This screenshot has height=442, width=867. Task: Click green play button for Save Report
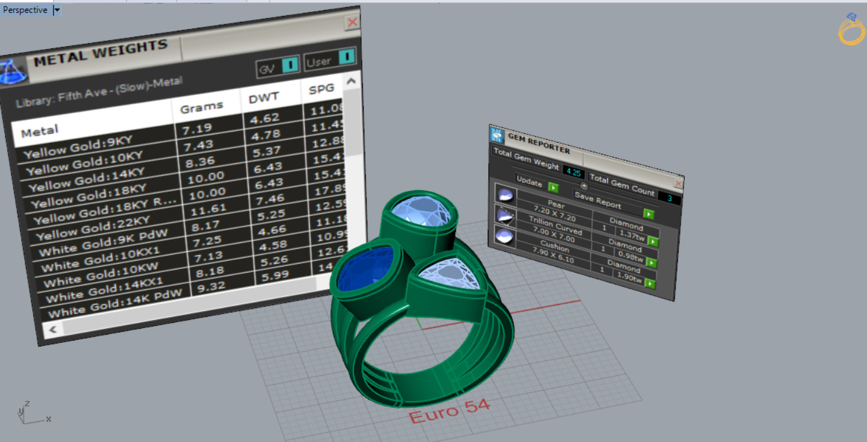649,214
